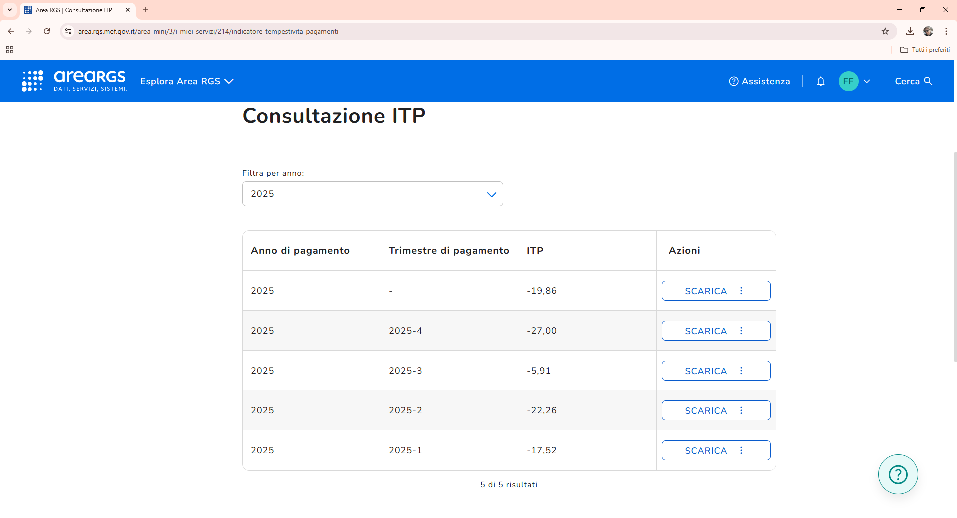Open the Cerca search

point(913,81)
